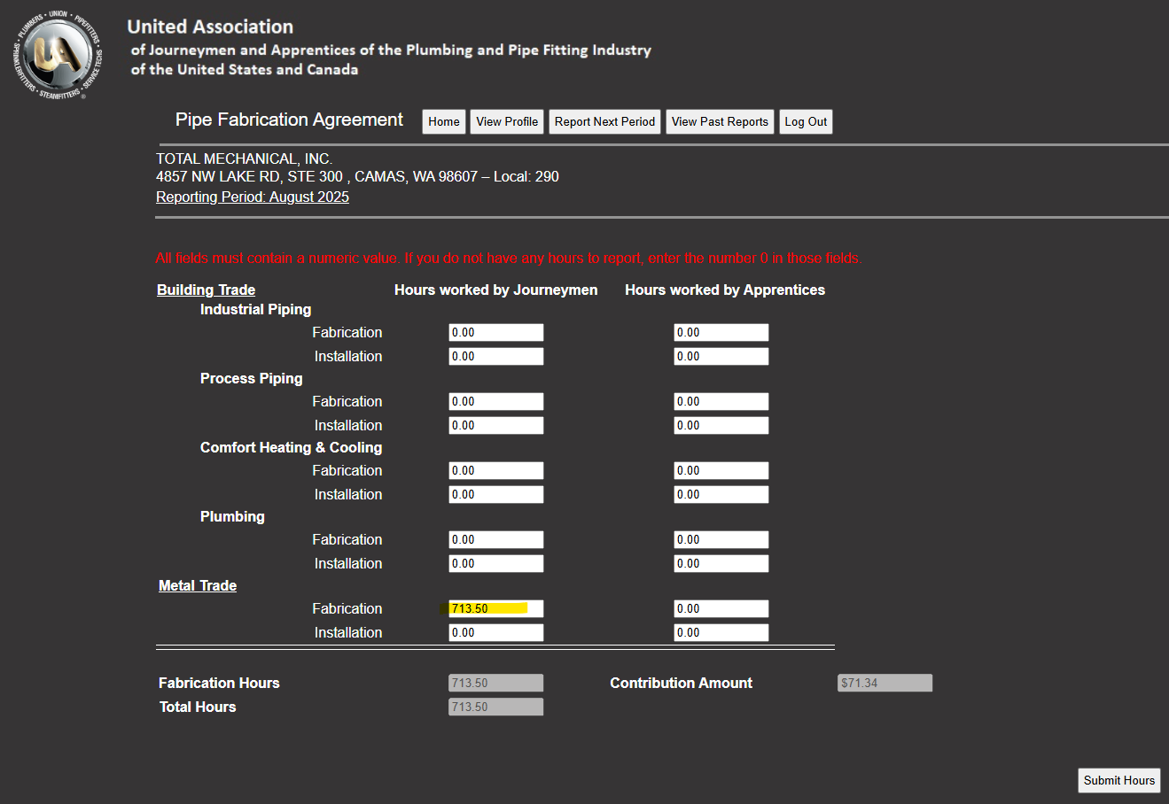This screenshot has width=1169, height=804.
Task: Select Comfort Heating & Cooling Fabrication apprentices field
Action: pyautogui.click(x=721, y=471)
